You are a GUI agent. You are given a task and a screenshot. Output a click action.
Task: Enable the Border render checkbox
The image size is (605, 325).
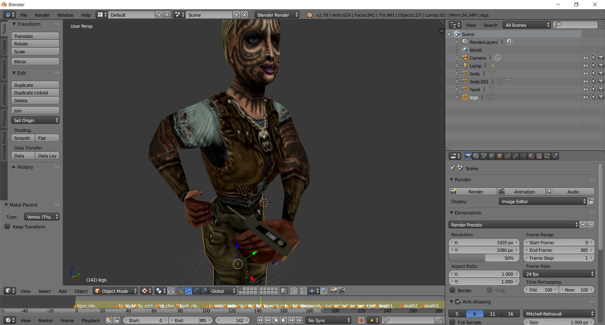coord(452,290)
